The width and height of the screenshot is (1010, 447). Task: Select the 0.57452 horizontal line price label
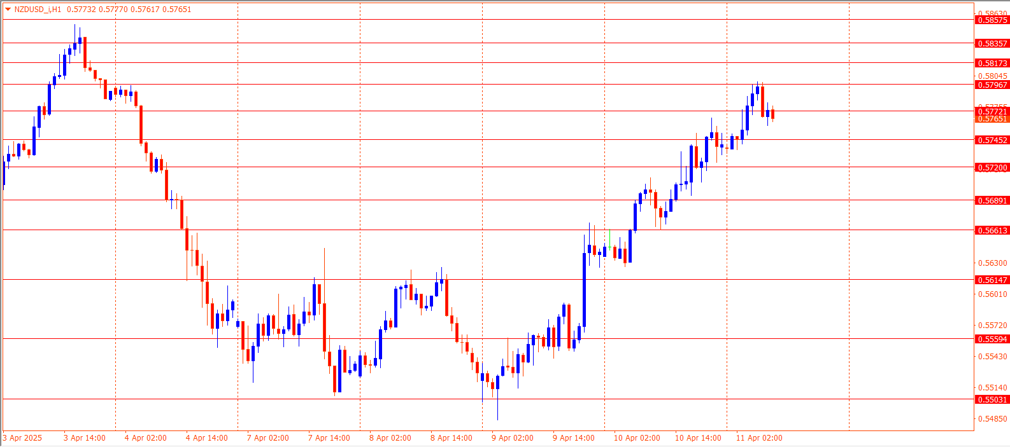[992, 140]
